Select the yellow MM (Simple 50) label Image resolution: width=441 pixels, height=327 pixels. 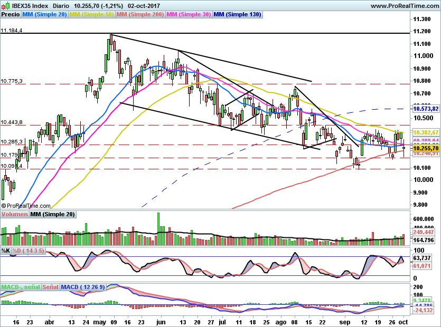(x=91, y=14)
